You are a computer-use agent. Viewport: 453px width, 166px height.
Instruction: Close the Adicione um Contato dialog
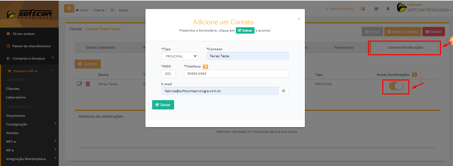coord(299,19)
